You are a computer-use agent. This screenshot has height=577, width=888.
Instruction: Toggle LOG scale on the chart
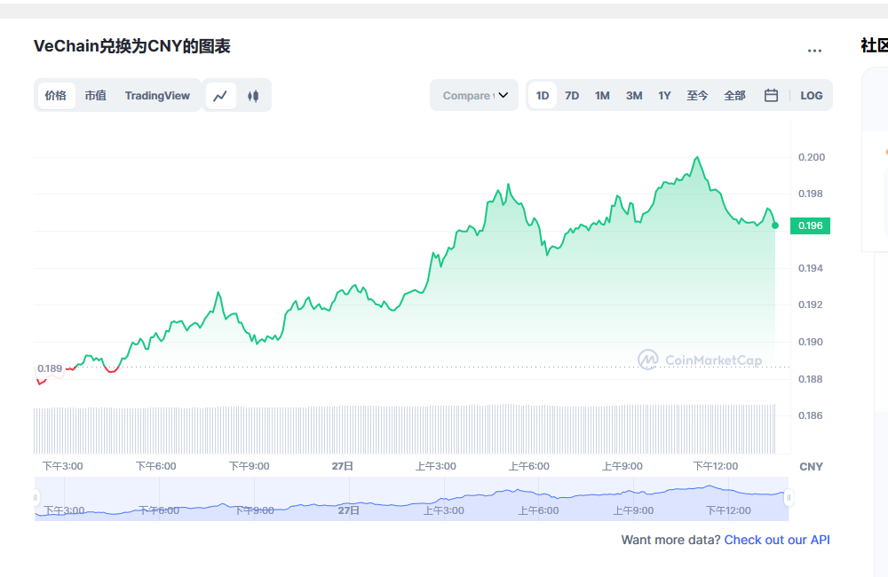point(811,96)
